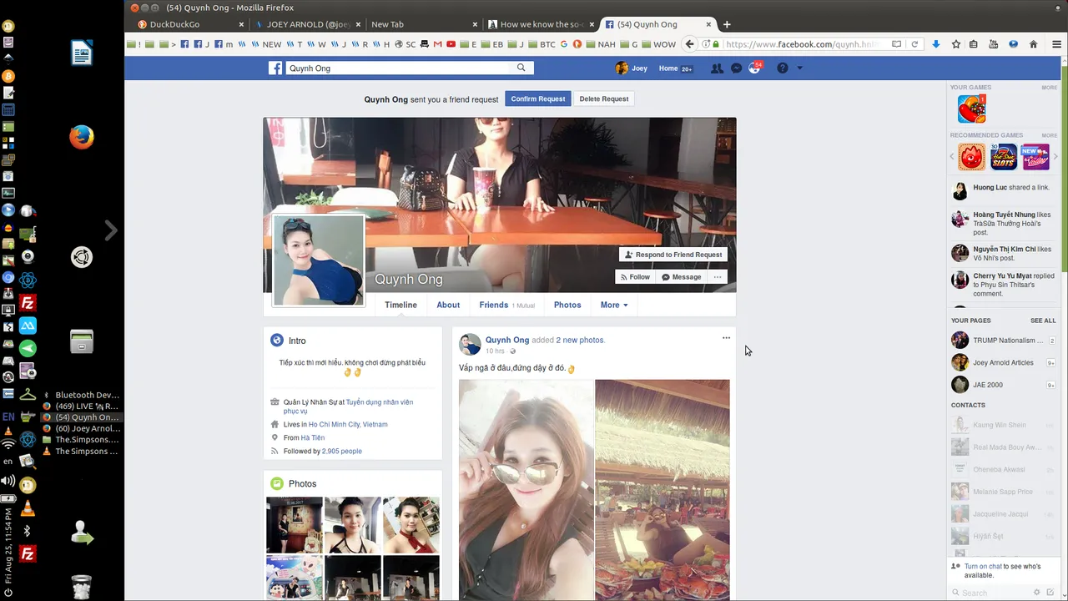
Task: Open the sunglasses selfie photo in the post
Action: [x=526, y=489]
